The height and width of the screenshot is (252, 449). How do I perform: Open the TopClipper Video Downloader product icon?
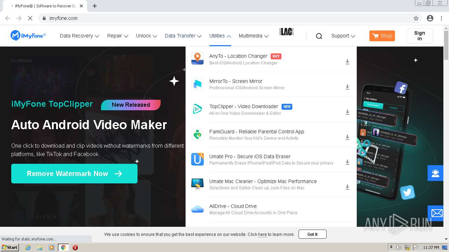pos(197,109)
